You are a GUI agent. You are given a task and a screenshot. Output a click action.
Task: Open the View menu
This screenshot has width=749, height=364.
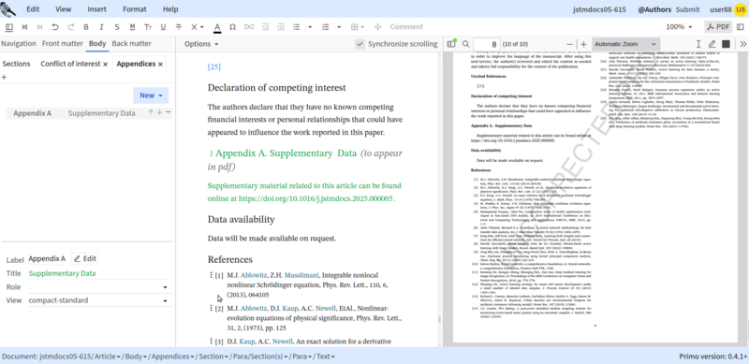point(63,9)
